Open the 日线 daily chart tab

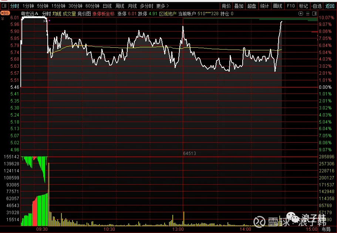[x=107, y=6]
